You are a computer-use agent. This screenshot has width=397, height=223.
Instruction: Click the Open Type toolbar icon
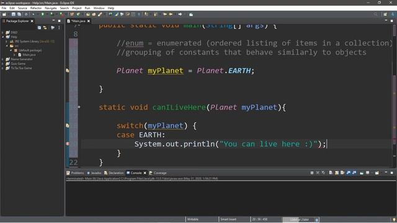(x=88, y=14)
